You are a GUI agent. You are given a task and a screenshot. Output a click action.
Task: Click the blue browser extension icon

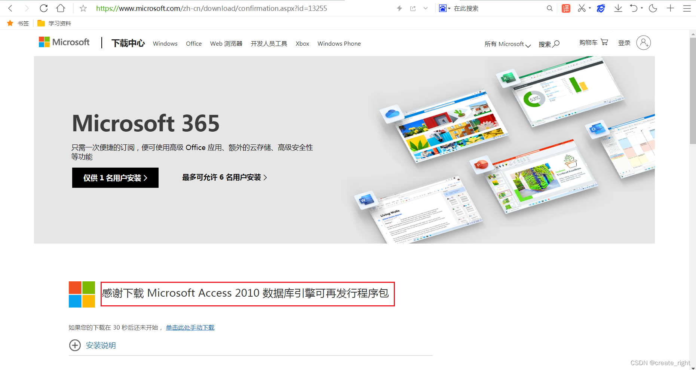tap(601, 8)
